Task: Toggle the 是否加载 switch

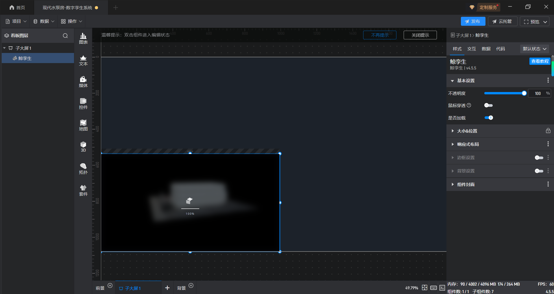Action: click(x=489, y=117)
